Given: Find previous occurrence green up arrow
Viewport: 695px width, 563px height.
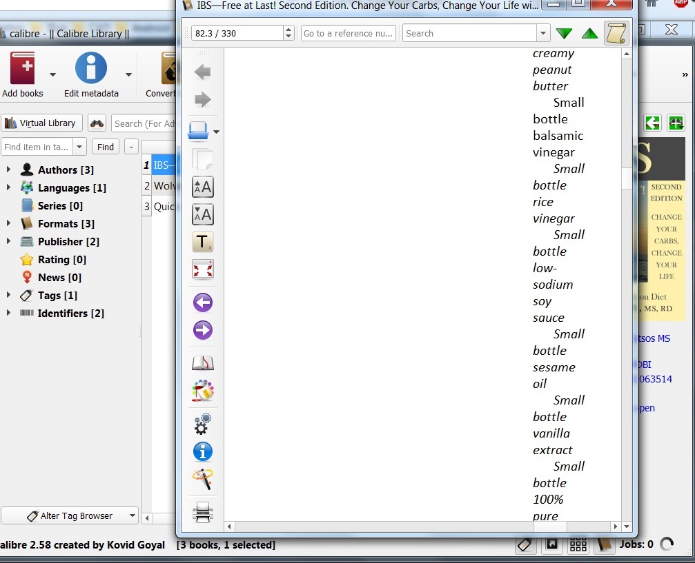Looking at the screenshot, I should tap(589, 33).
